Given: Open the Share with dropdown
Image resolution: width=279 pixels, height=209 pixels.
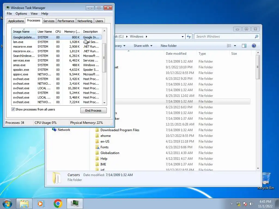Looking at the screenshot, I should click(x=143, y=46).
